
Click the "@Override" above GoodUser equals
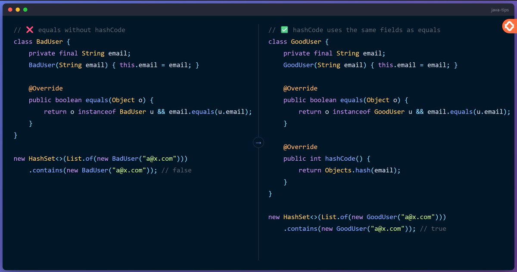pyautogui.click(x=300, y=88)
